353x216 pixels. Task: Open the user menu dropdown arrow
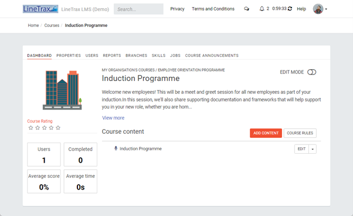point(326,9)
